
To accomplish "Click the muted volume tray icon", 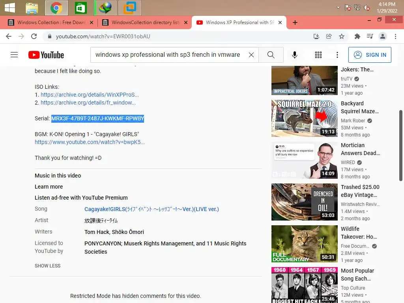I will [x=367, y=8].
